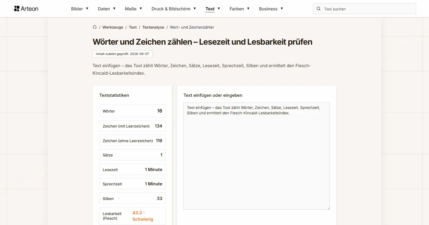
Task: Click the Lesbarkeit (Flesch) label
Action: pyautogui.click(x=113, y=216)
